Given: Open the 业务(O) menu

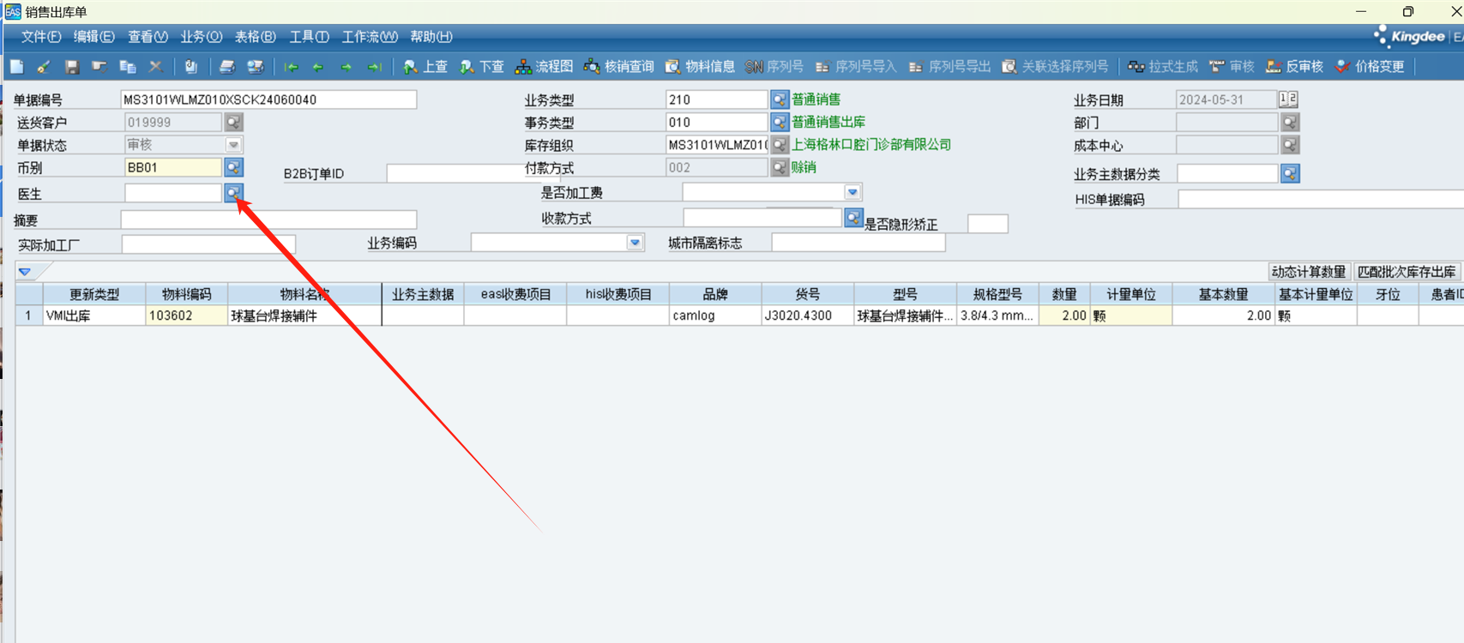Looking at the screenshot, I should pos(201,37).
